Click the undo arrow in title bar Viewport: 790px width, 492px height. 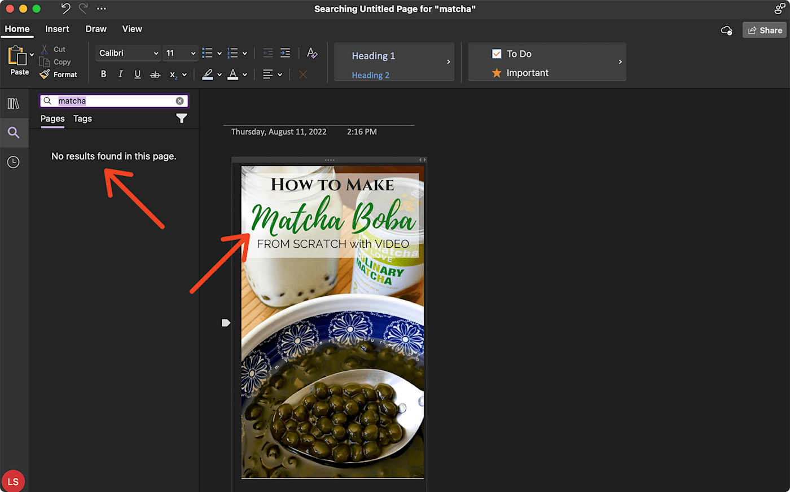coord(65,8)
